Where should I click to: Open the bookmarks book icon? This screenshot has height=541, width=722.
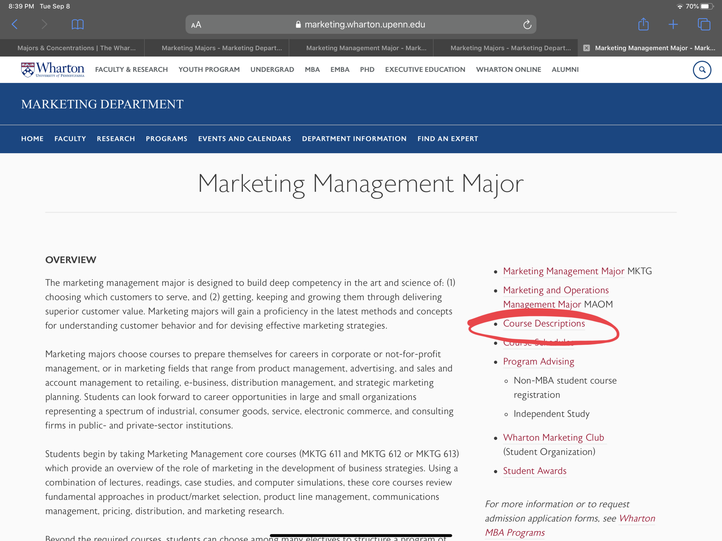[77, 24]
